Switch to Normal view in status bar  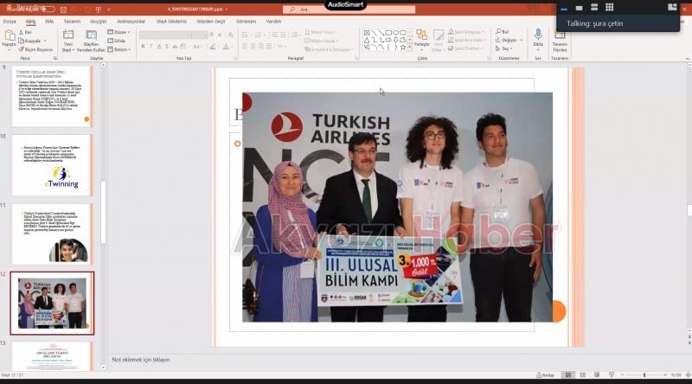tap(568, 374)
